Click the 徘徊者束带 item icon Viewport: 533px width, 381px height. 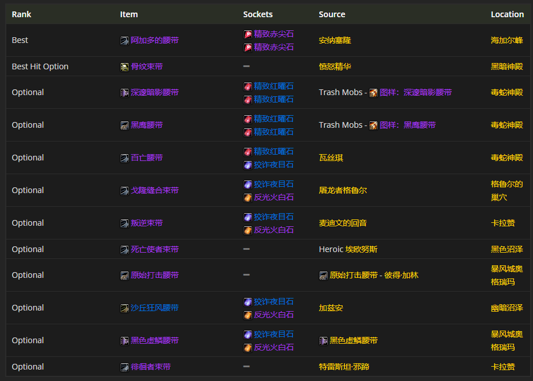tap(124, 367)
